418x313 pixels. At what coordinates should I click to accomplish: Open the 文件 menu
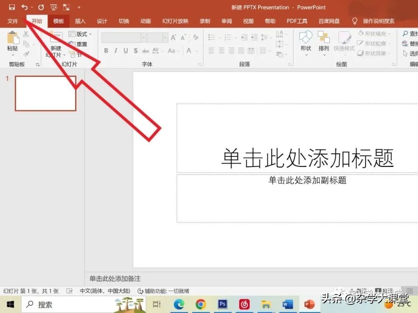13,21
